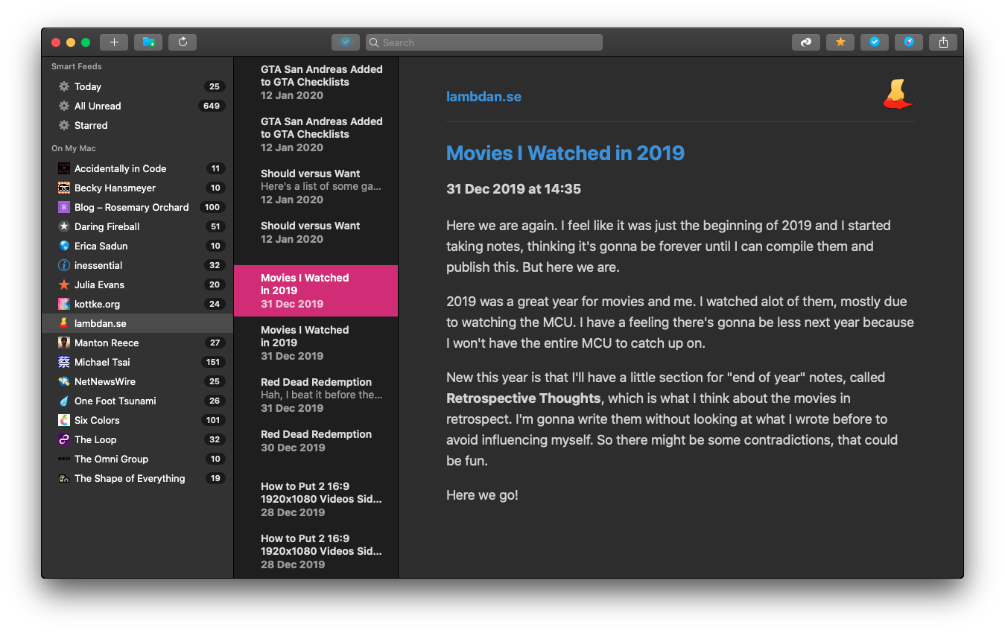The width and height of the screenshot is (1005, 633).
Task: Click the Erica Sadun globe icon
Action: point(64,246)
